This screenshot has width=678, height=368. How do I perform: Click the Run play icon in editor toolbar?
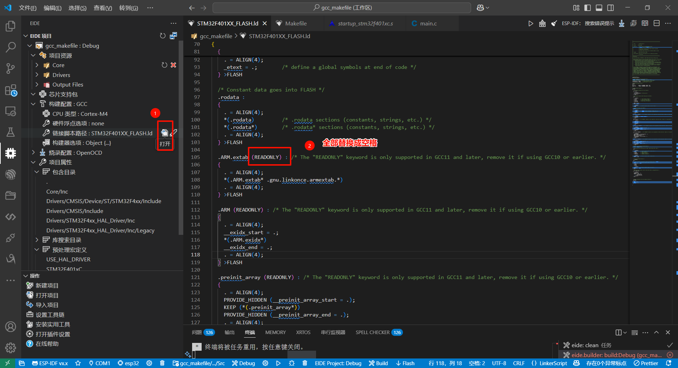click(x=530, y=23)
